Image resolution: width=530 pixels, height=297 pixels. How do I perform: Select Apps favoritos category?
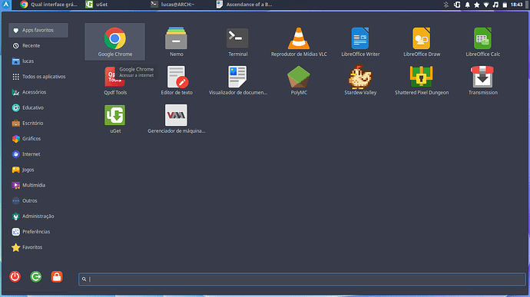pos(38,31)
